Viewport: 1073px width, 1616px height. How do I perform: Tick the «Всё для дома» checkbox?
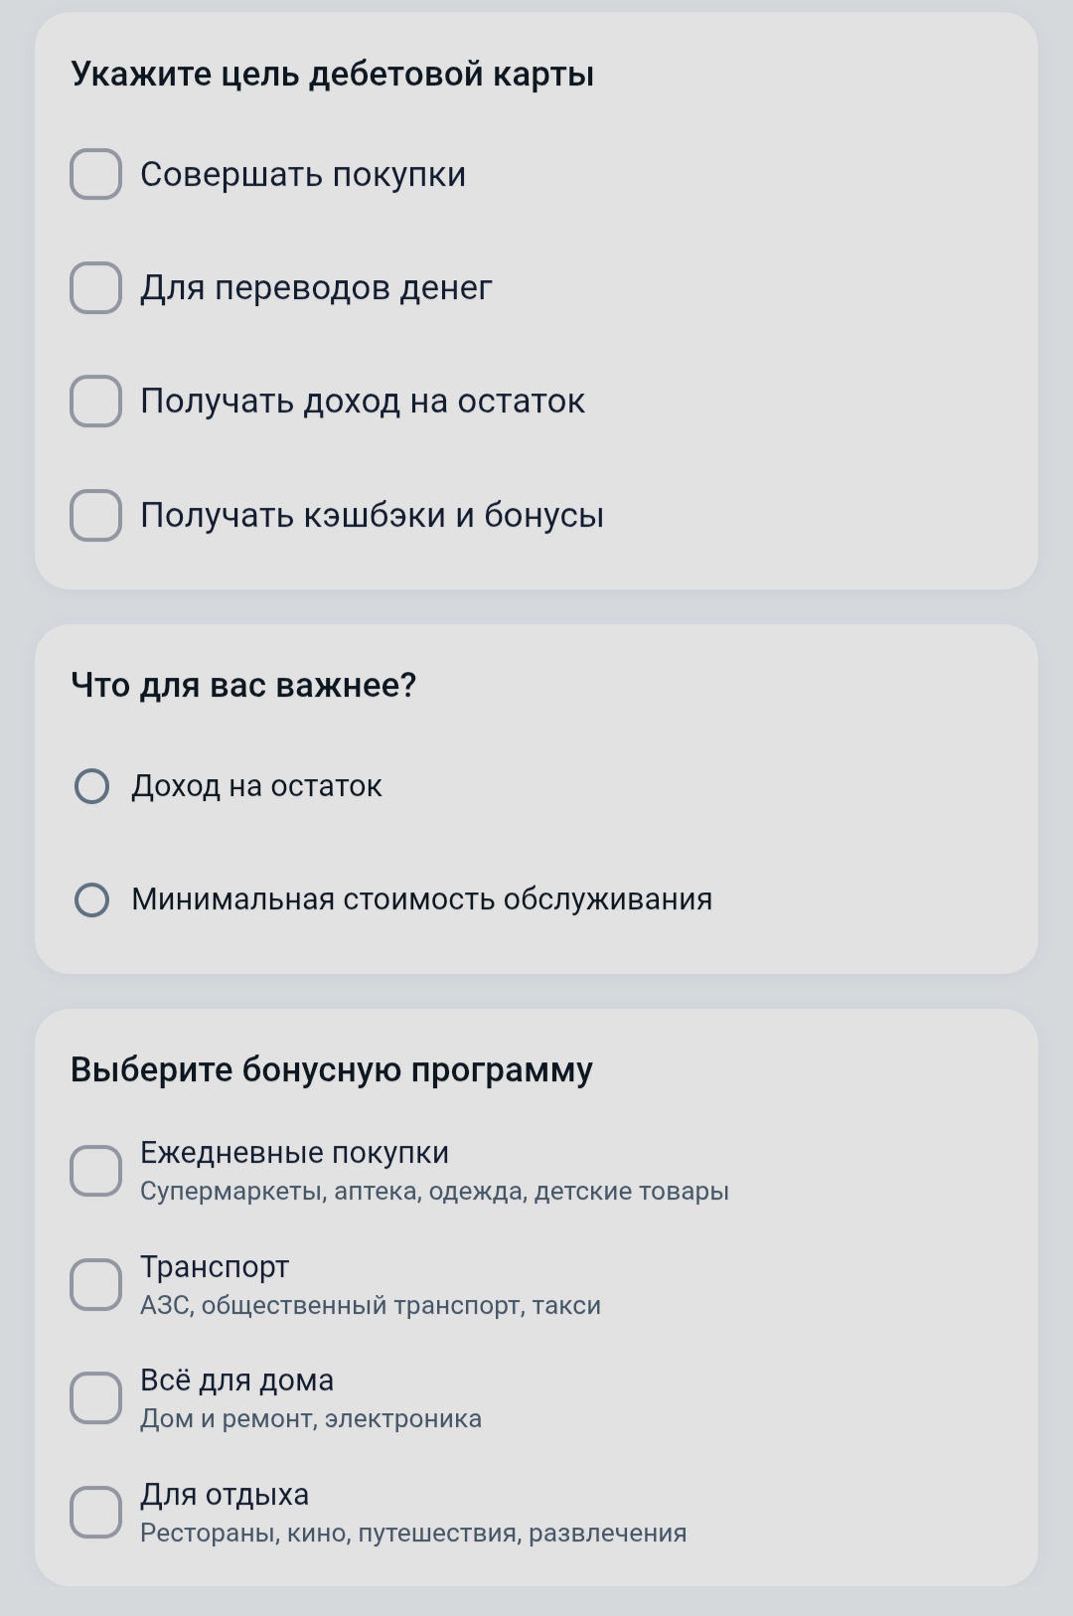coord(94,1397)
